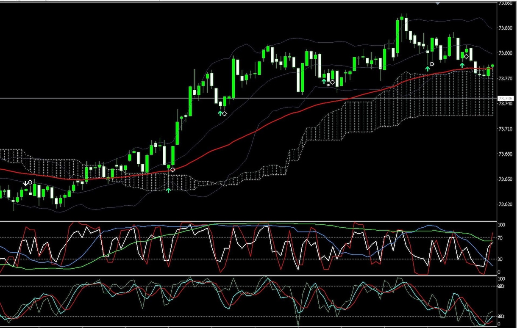517x328 pixels.
Task: Select the green up arrow beside the x marker
Action: pyautogui.click(x=324, y=81)
